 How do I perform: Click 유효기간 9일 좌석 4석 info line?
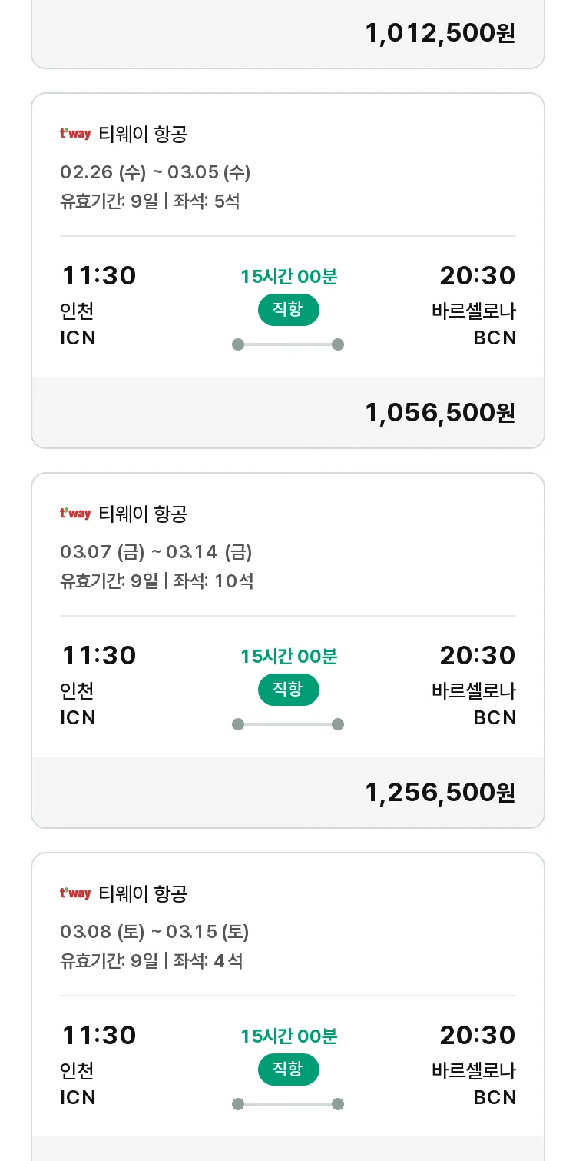coord(151,961)
